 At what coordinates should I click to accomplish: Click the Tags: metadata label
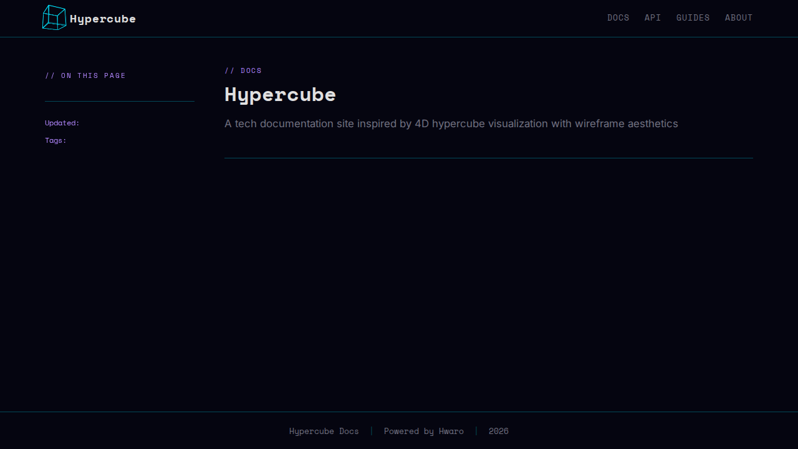click(55, 140)
